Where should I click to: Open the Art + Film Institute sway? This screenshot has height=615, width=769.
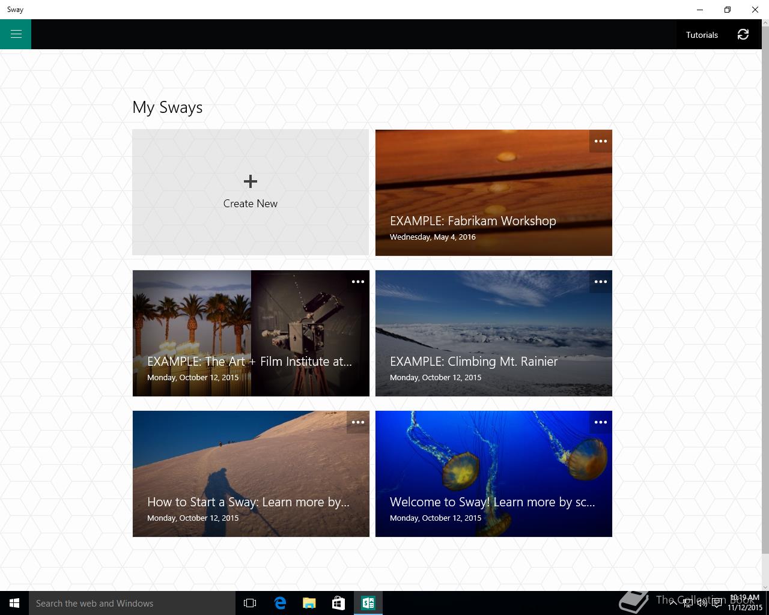(251, 333)
